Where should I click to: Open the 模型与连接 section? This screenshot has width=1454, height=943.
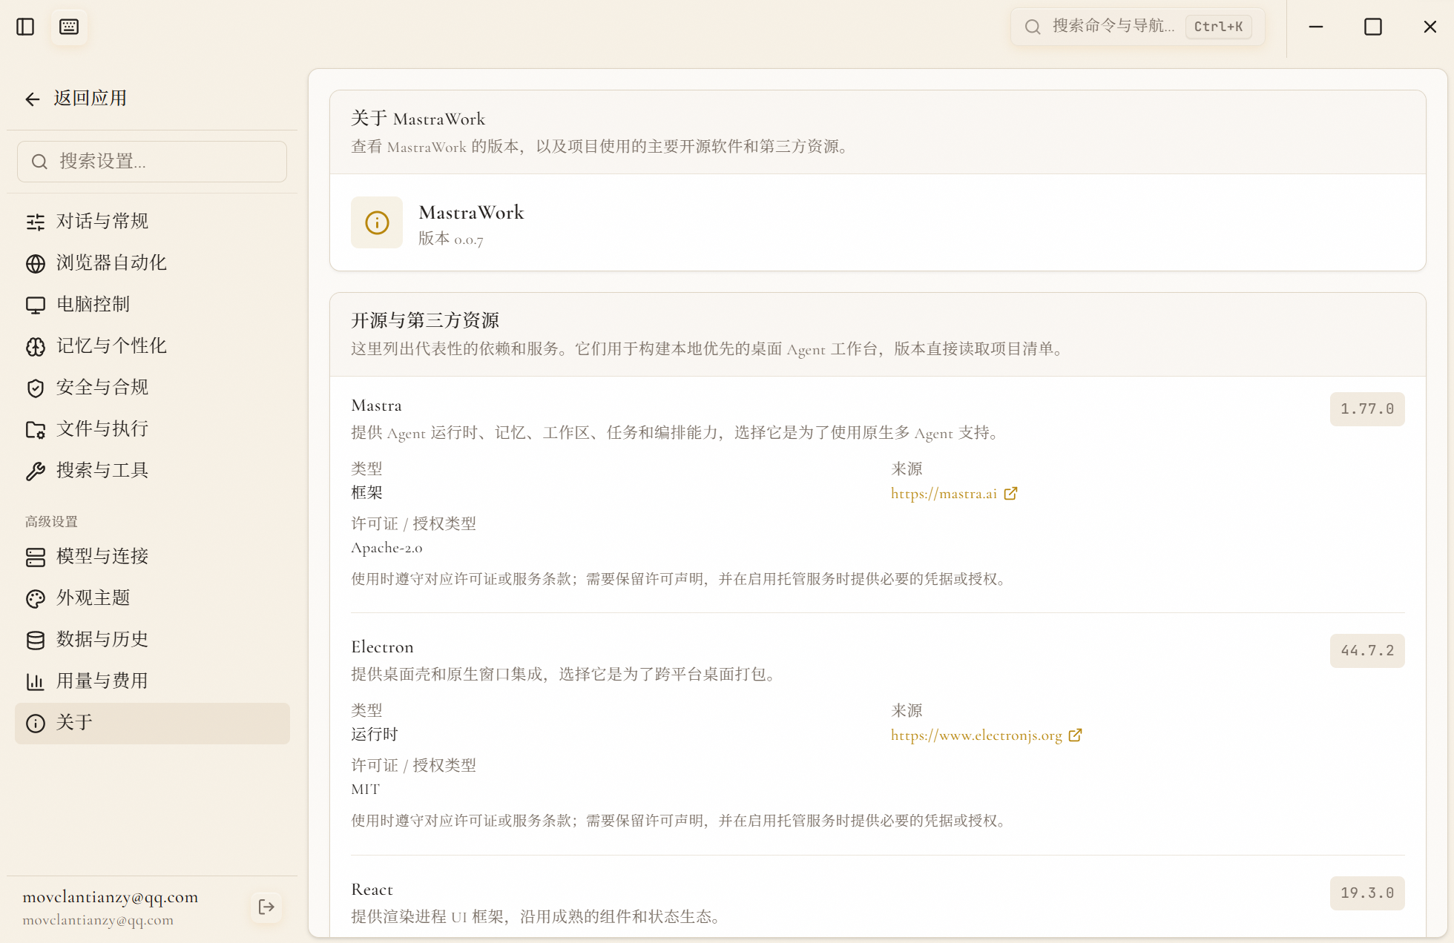[x=152, y=556]
